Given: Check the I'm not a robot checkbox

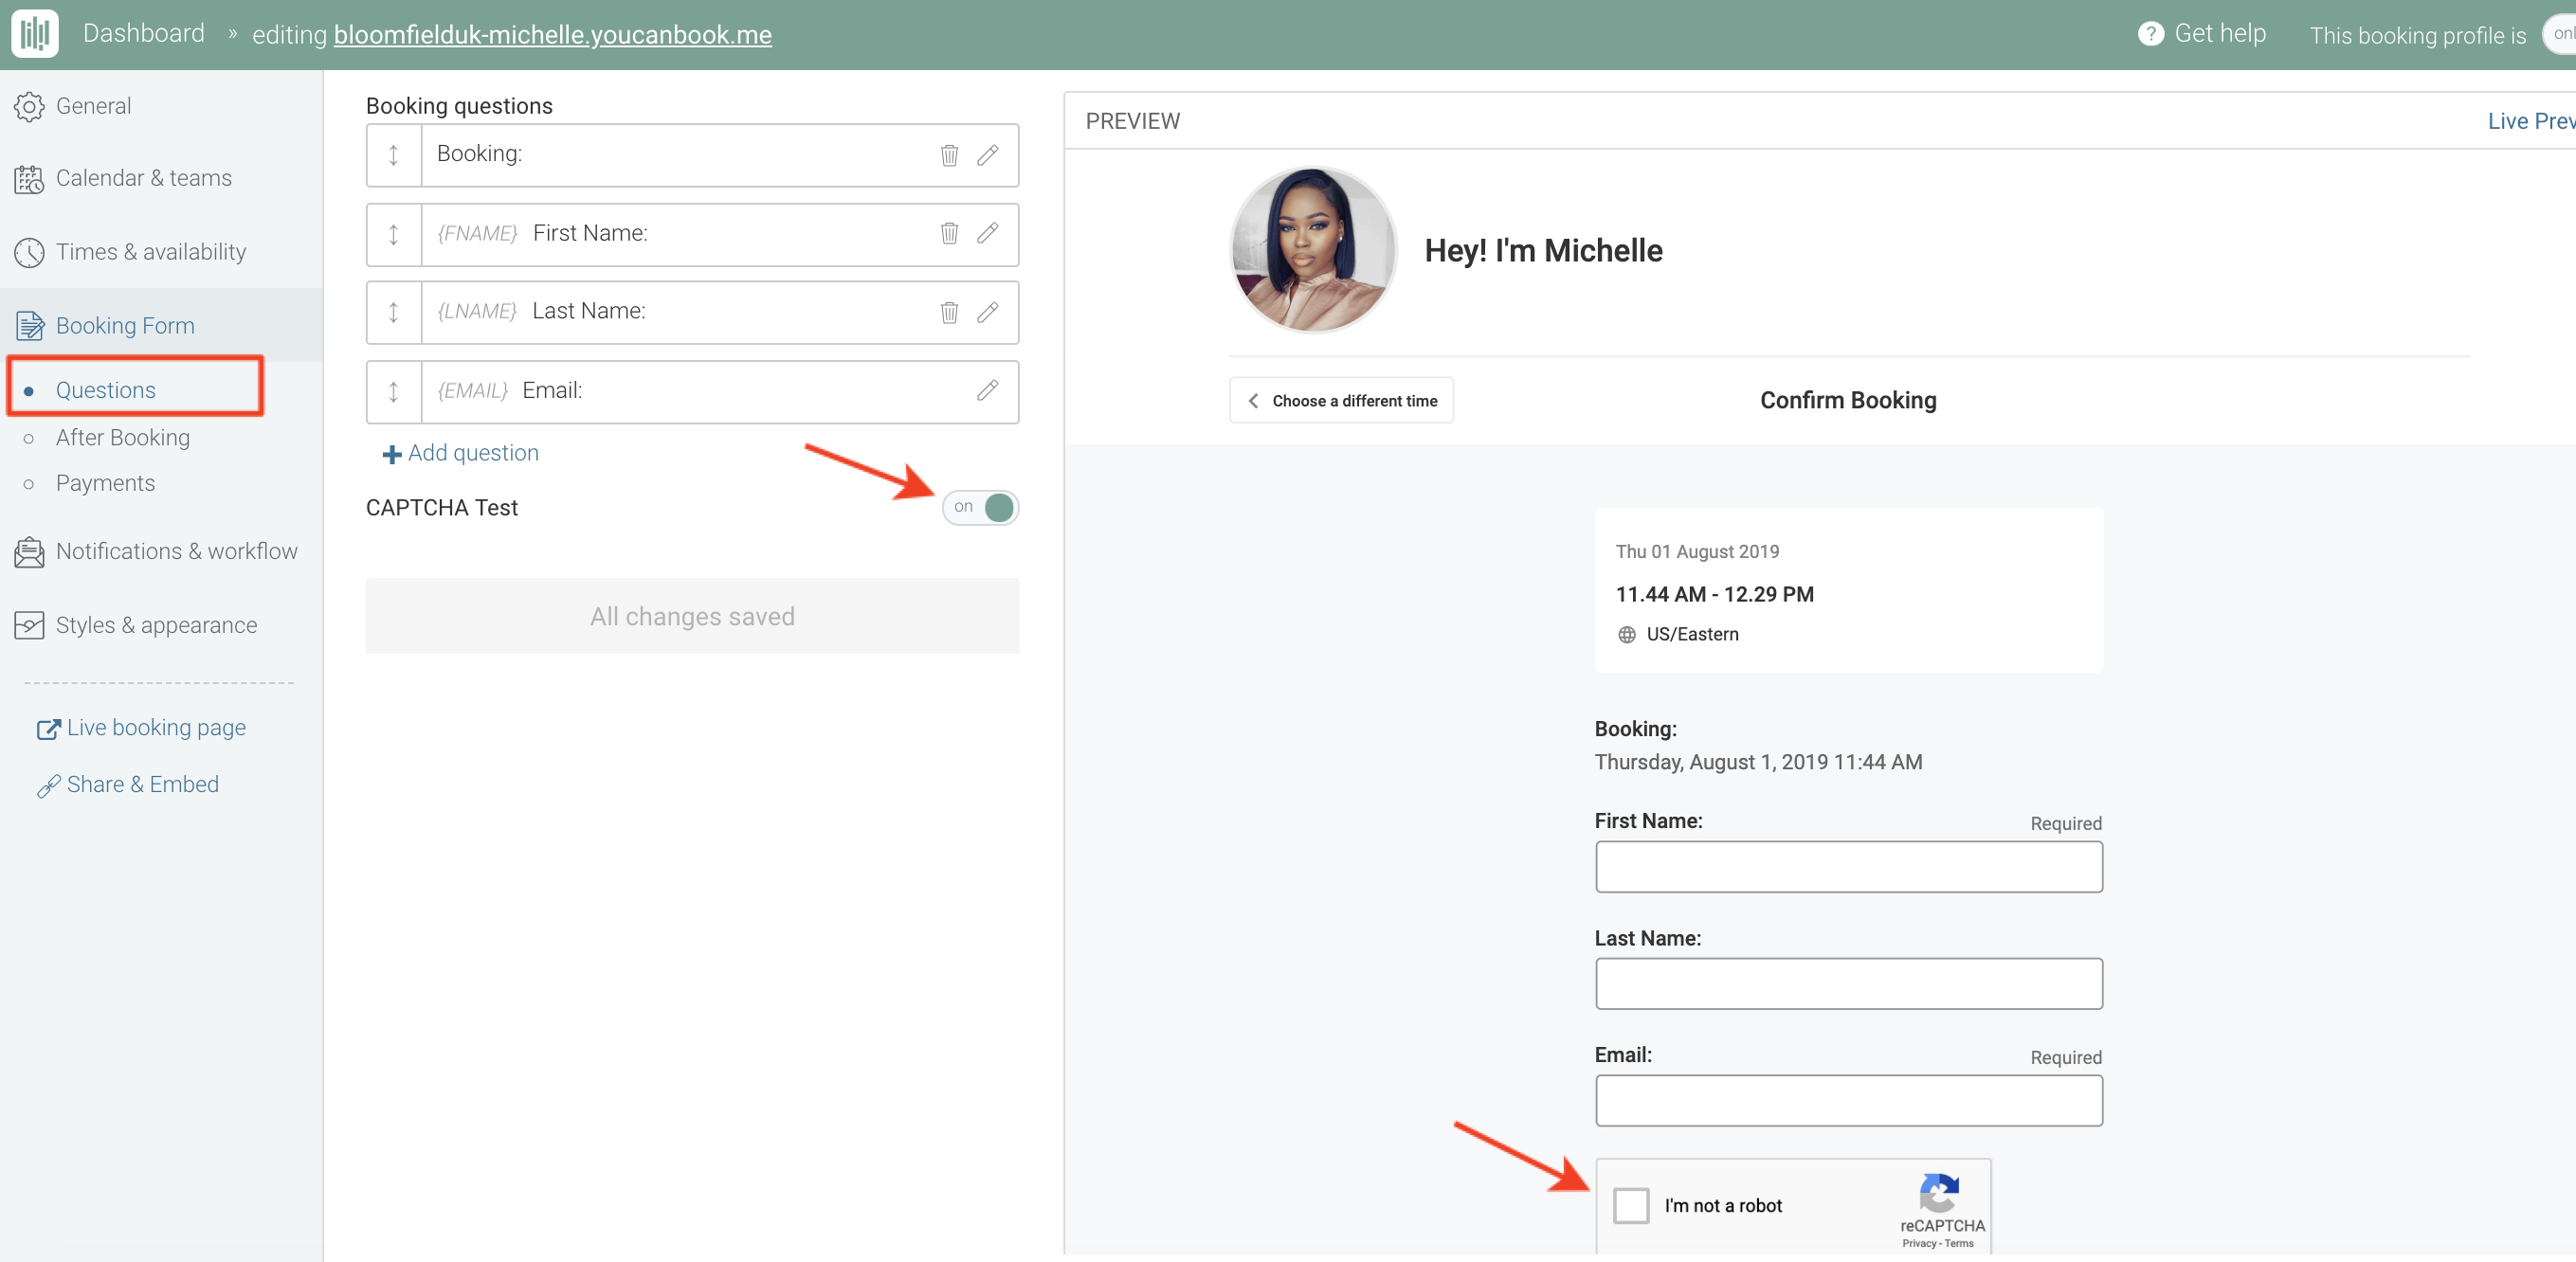Looking at the screenshot, I should point(1630,1205).
